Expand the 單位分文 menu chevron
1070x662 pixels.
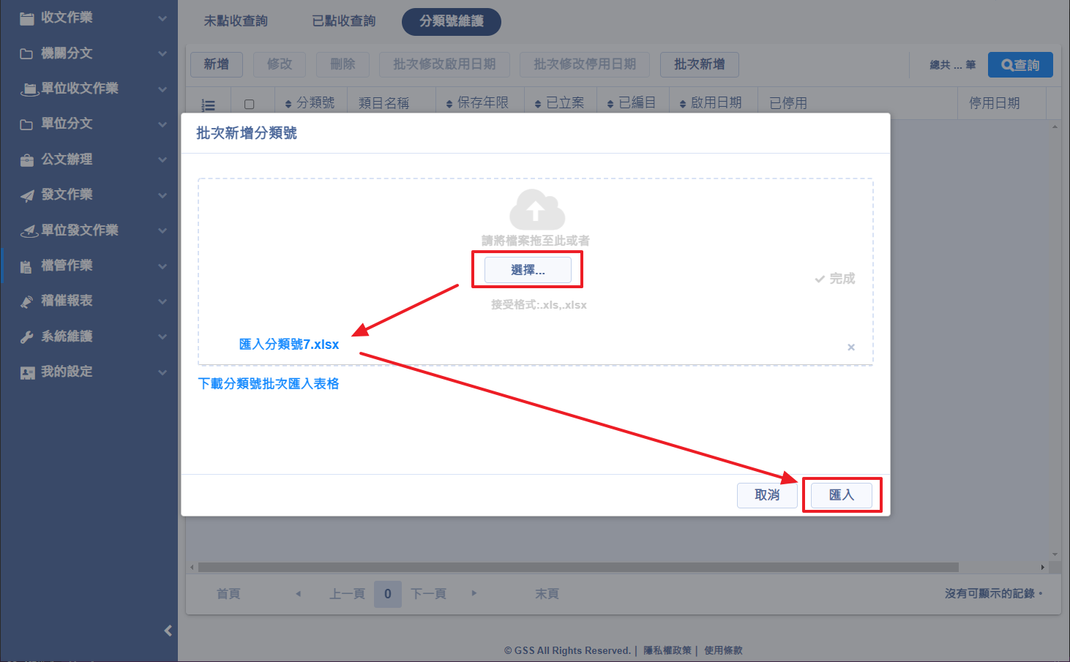pos(162,124)
